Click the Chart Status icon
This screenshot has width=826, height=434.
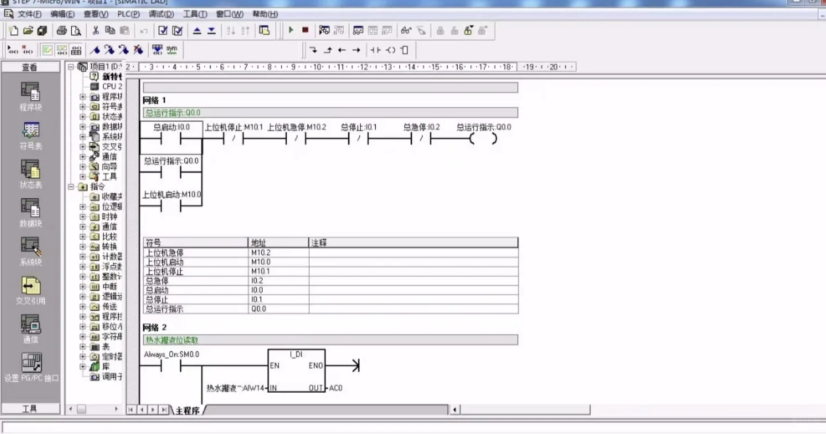(x=359, y=31)
